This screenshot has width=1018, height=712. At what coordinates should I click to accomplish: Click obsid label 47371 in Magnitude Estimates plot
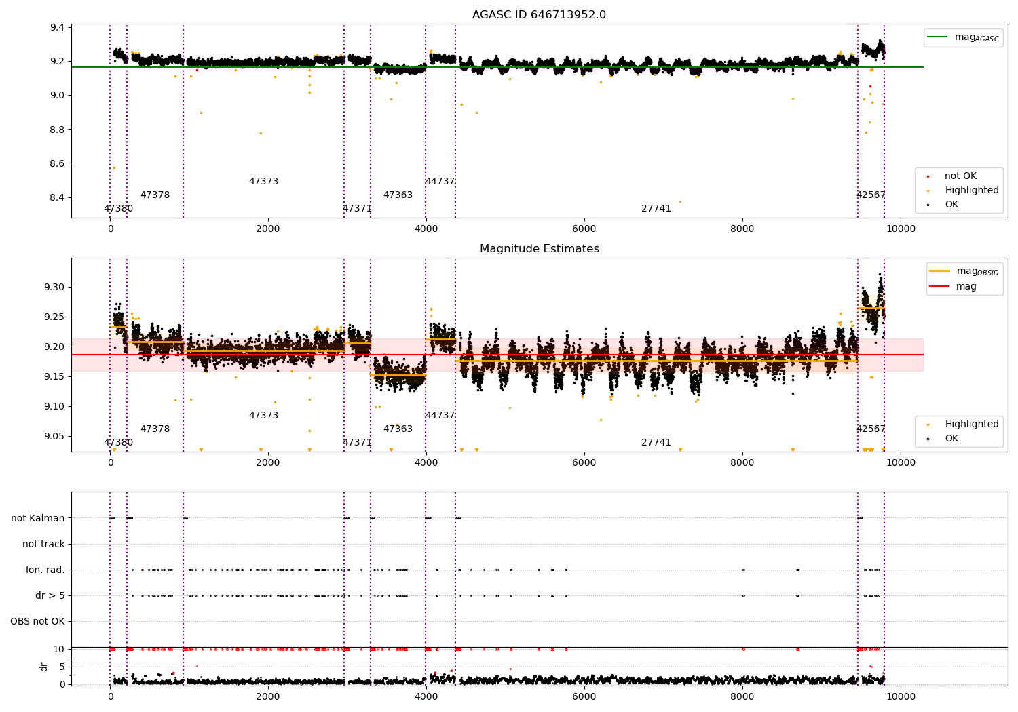pyautogui.click(x=357, y=443)
